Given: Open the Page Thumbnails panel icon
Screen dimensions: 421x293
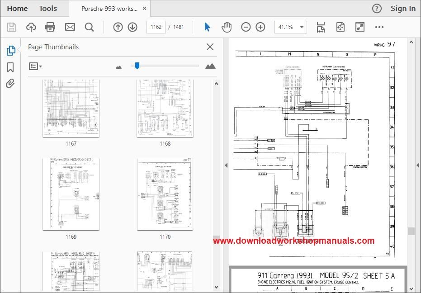Looking at the screenshot, I should (x=11, y=51).
